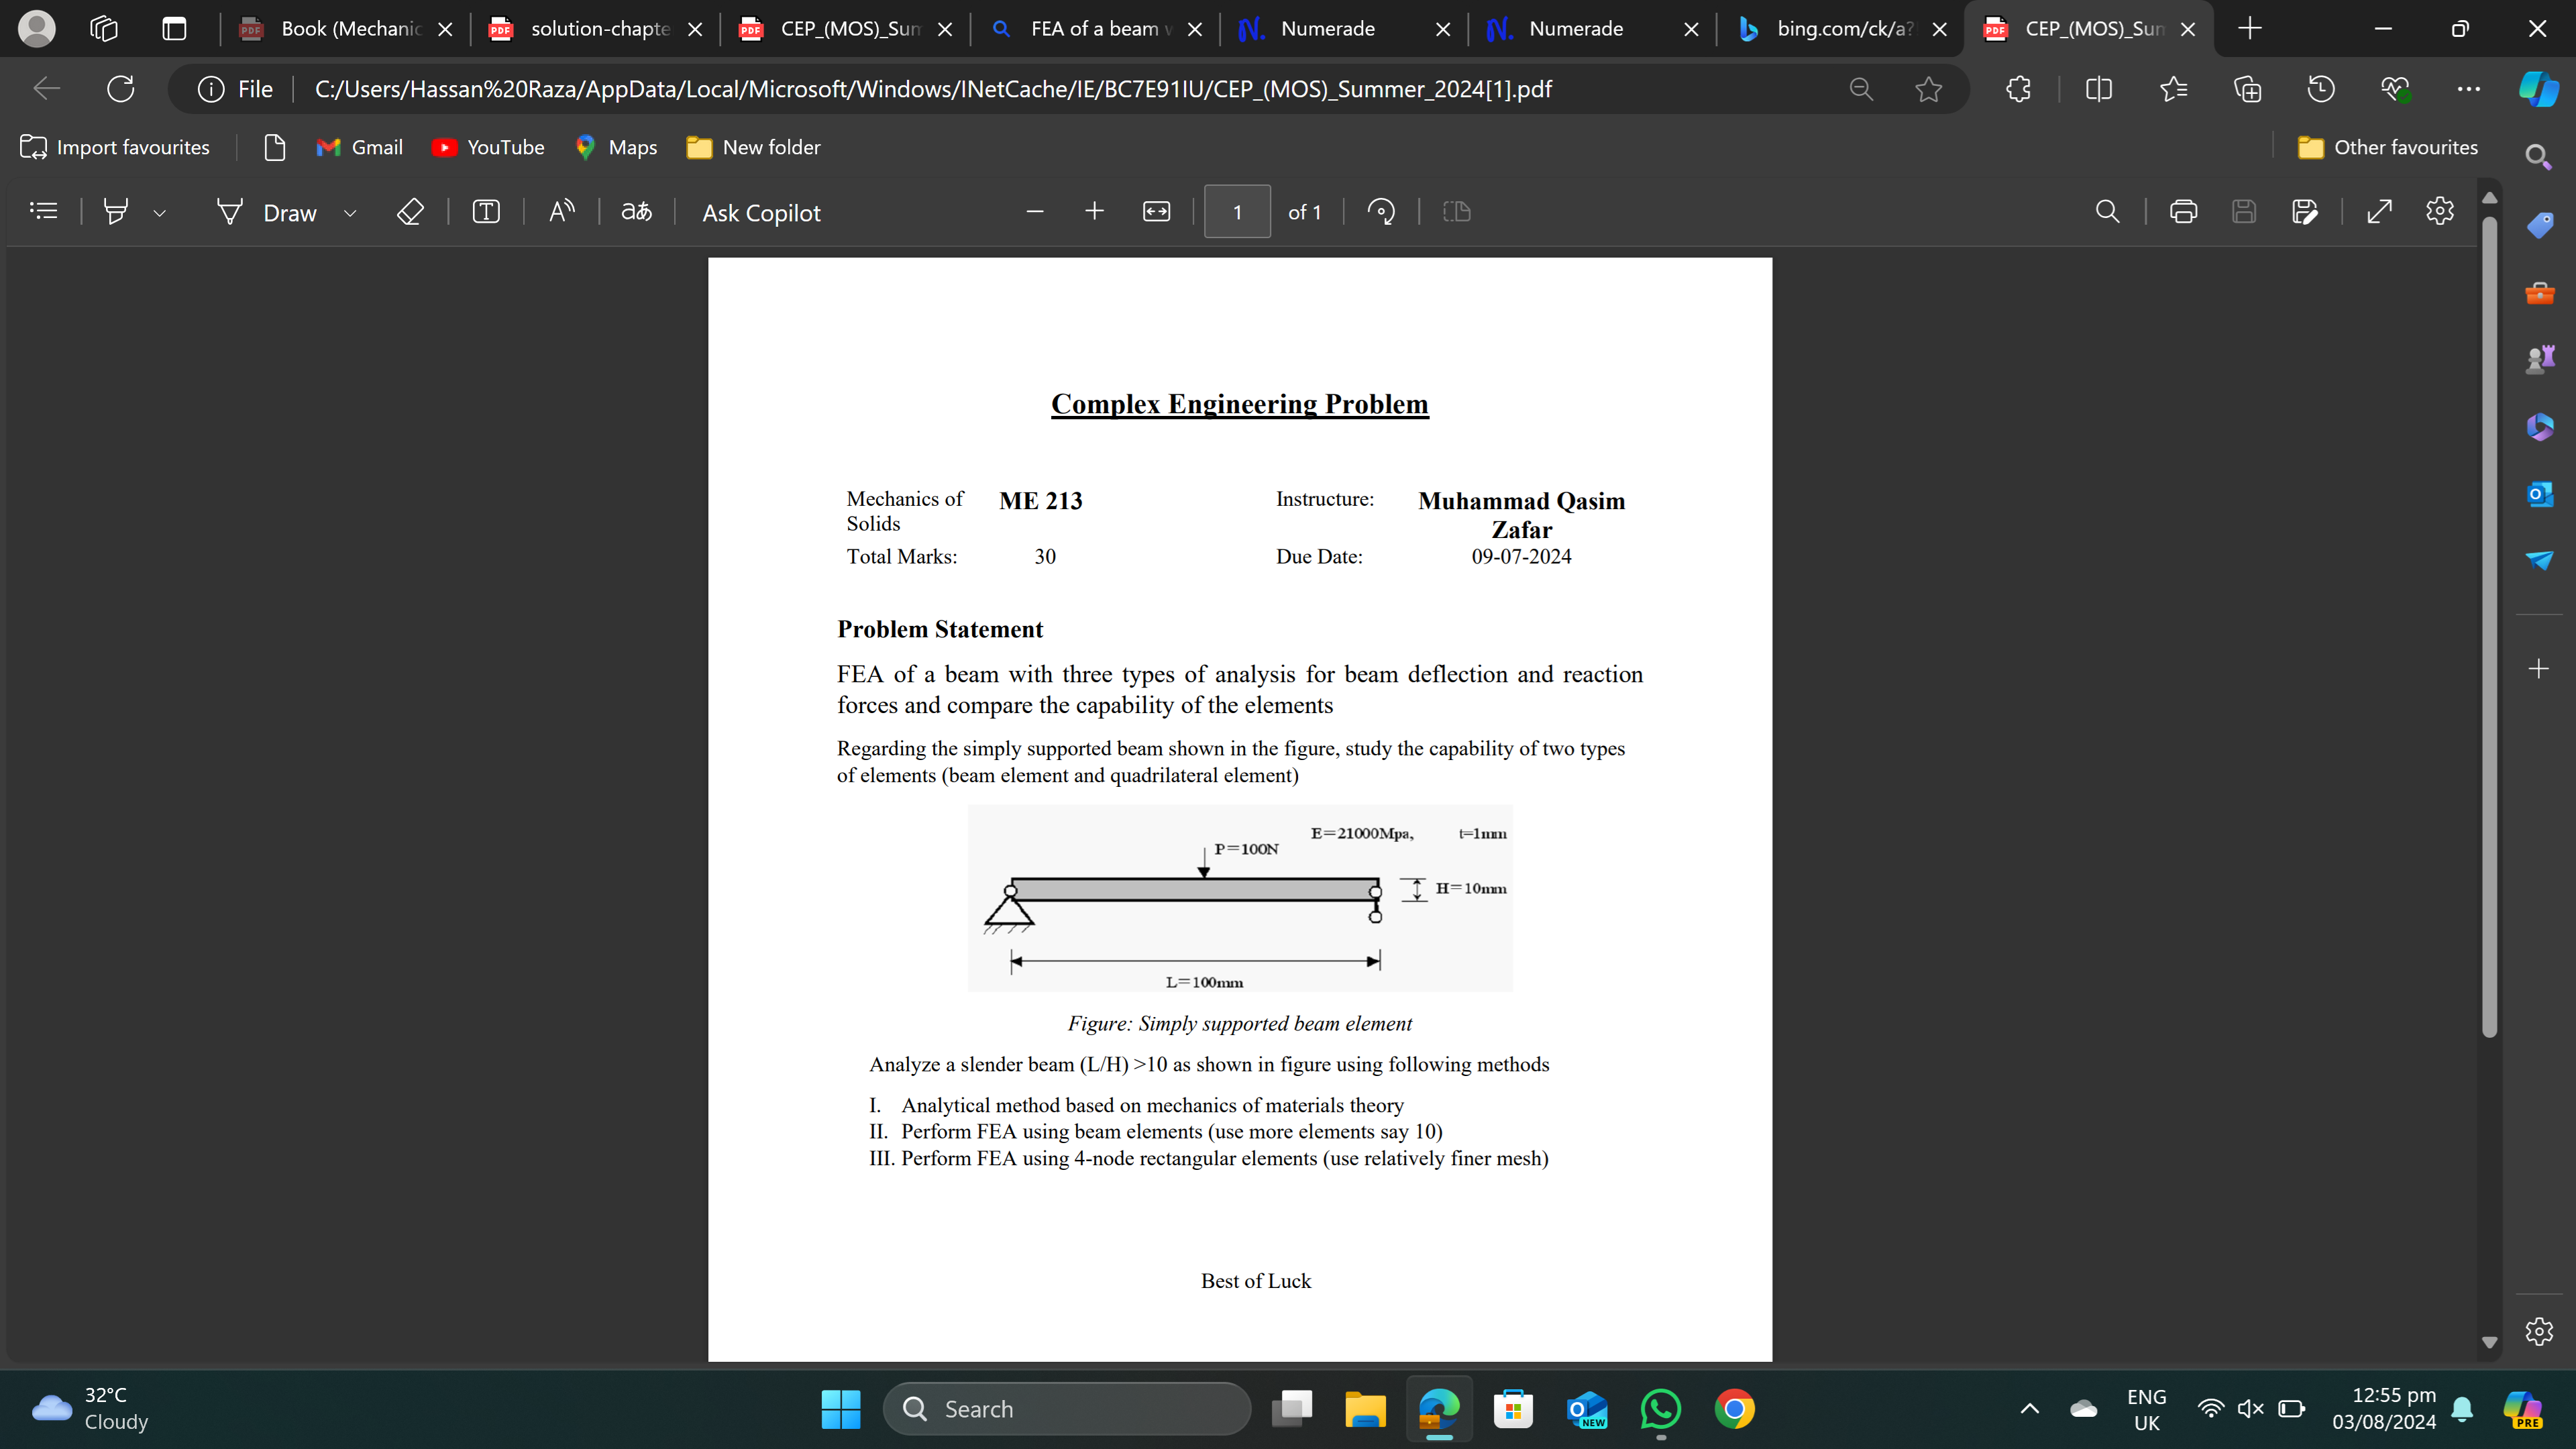
Task: Click the Ask Copilot button
Action: pyautogui.click(x=760, y=212)
